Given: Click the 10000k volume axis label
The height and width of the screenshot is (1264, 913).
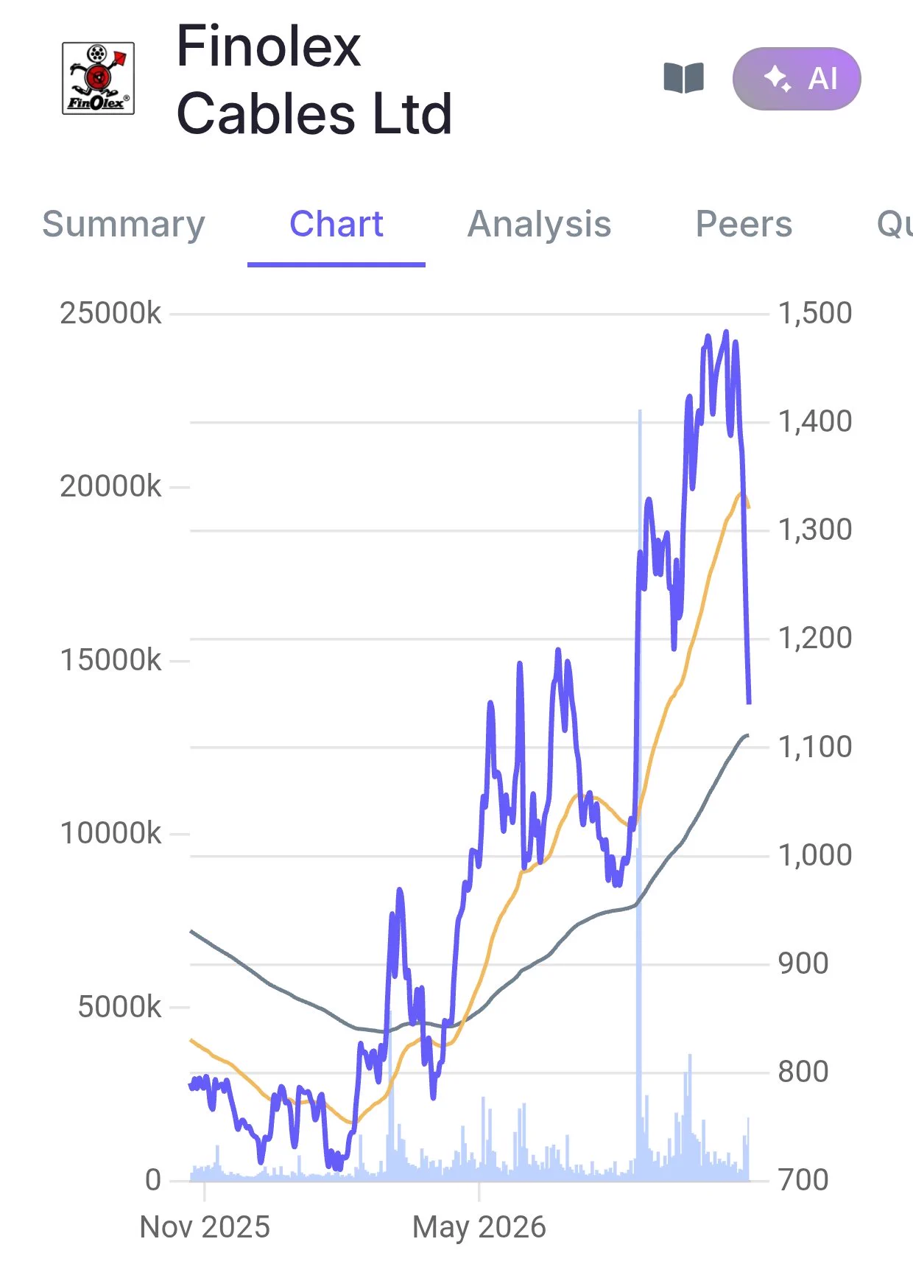Looking at the screenshot, I should coord(110,834).
